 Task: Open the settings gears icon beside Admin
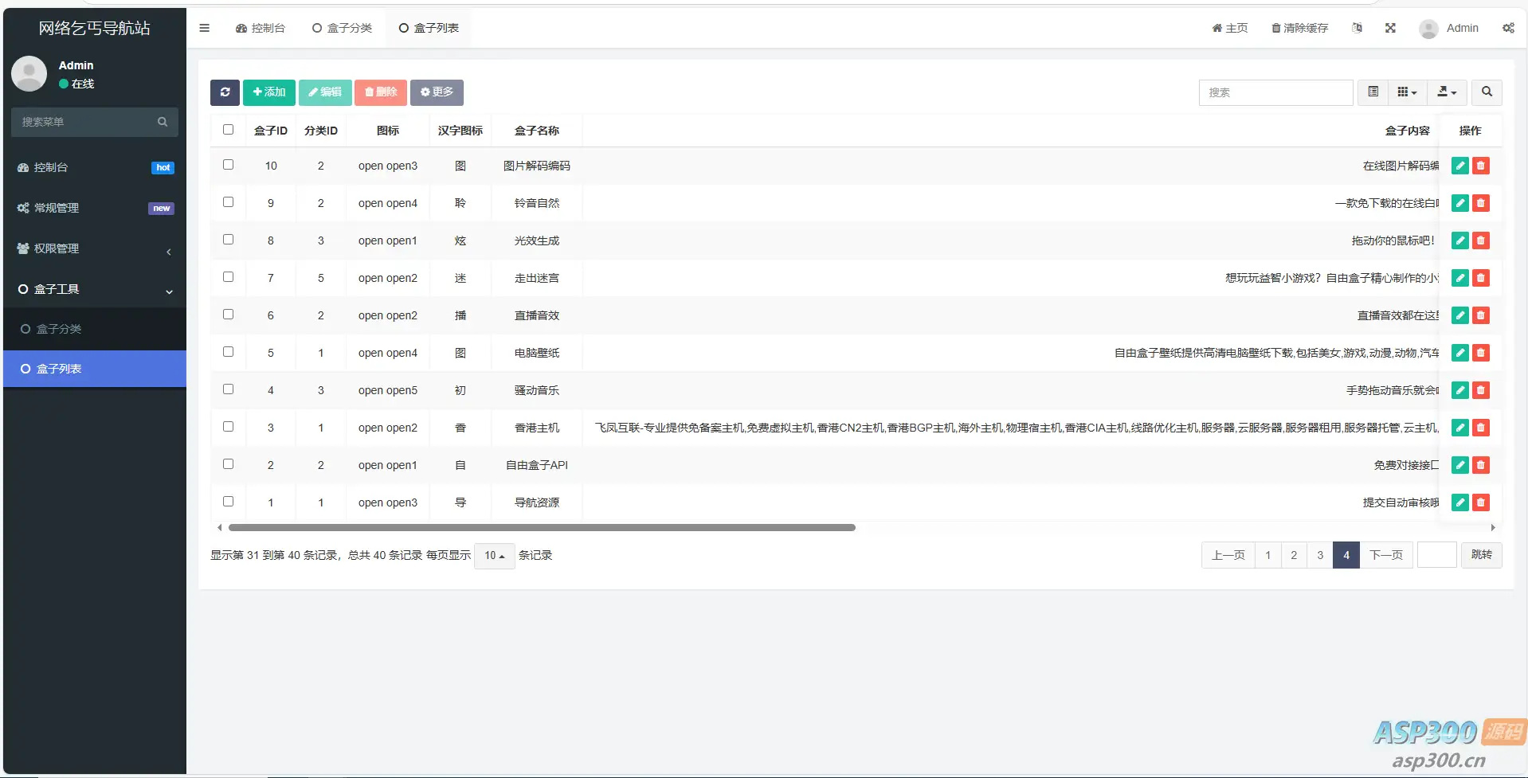(x=1508, y=28)
